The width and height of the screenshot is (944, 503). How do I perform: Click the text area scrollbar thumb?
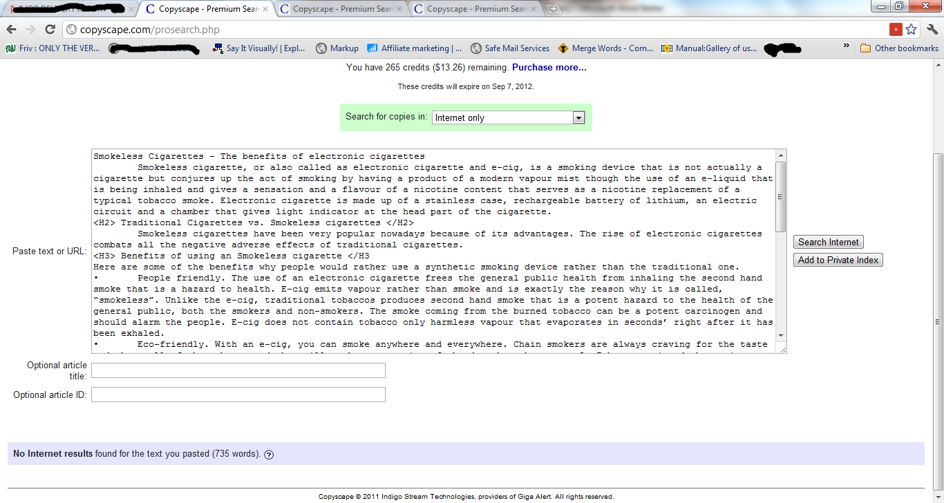[x=781, y=197]
